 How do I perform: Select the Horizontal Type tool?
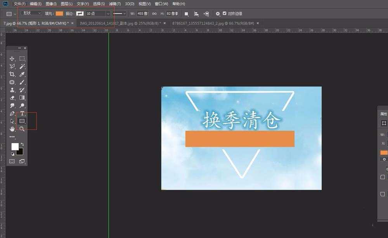[x=22, y=113]
